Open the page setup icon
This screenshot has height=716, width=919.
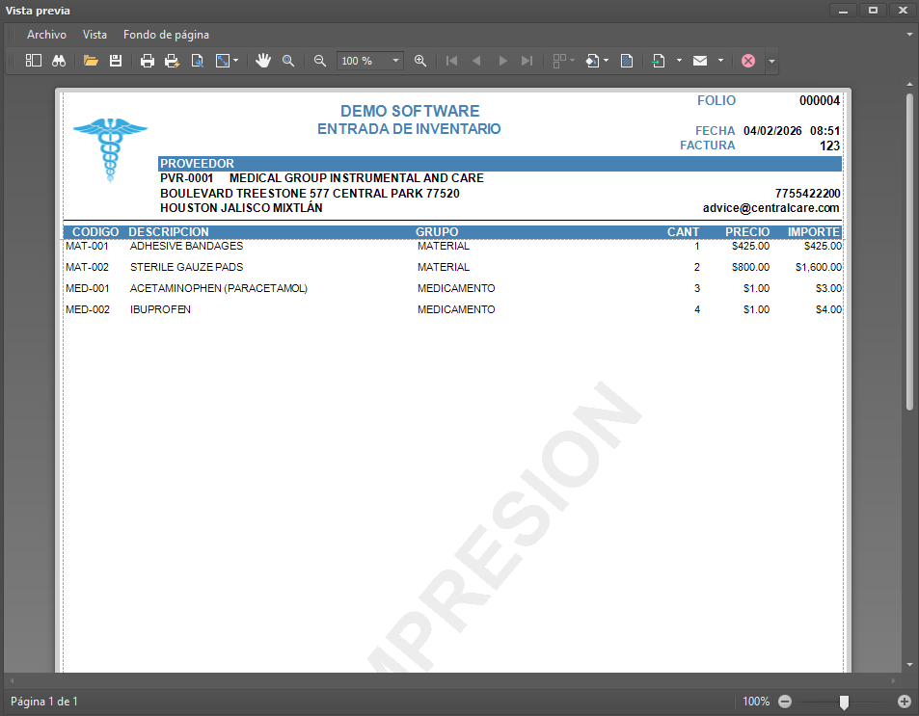click(x=197, y=61)
